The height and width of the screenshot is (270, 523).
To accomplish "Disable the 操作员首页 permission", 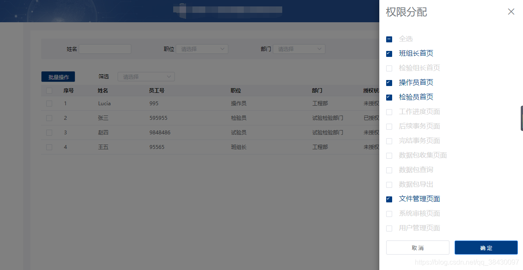I will click(389, 83).
